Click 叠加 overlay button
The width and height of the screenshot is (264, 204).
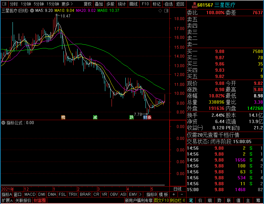pyautogui.click(x=99, y=4)
